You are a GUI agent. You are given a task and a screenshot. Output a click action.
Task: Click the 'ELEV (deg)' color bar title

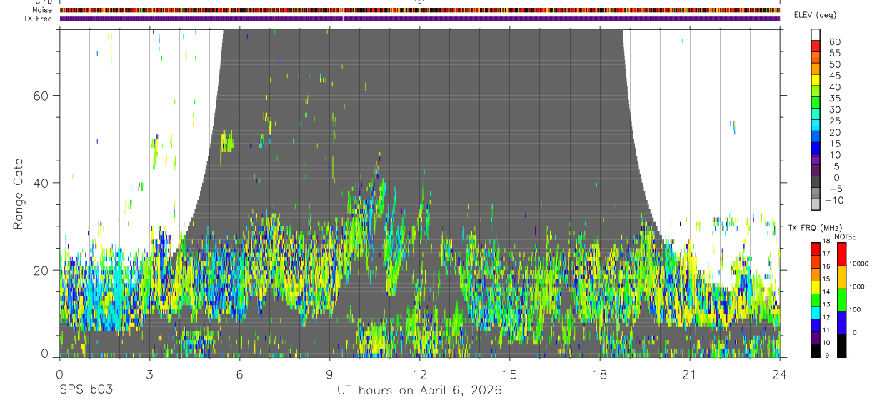click(x=815, y=16)
